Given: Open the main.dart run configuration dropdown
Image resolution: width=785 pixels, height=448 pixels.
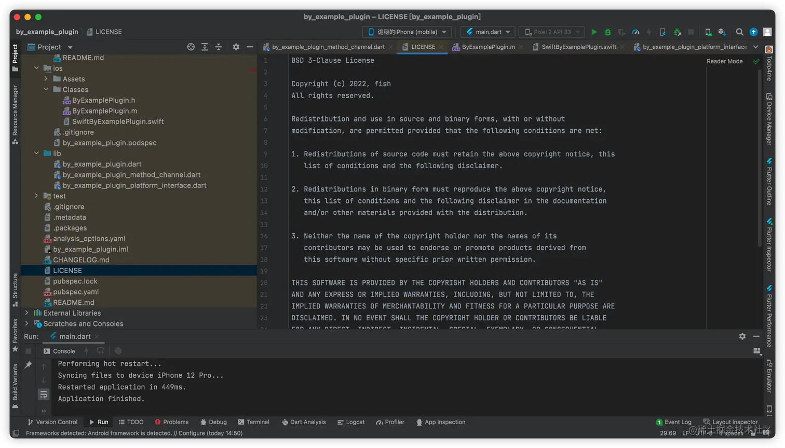Looking at the screenshot, I should [x=488, y=32].
